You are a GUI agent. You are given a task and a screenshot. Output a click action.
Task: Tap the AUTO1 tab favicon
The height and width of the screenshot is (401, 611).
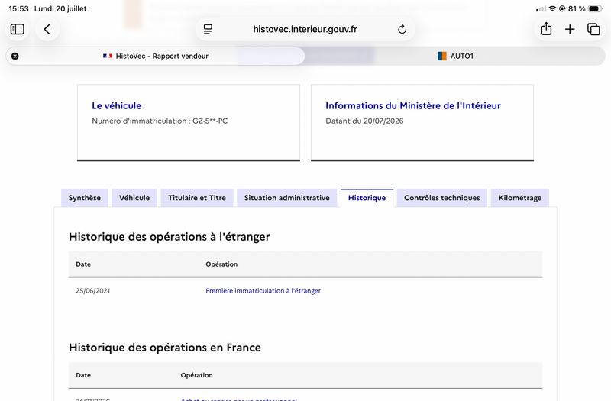(x=442, y=56)
